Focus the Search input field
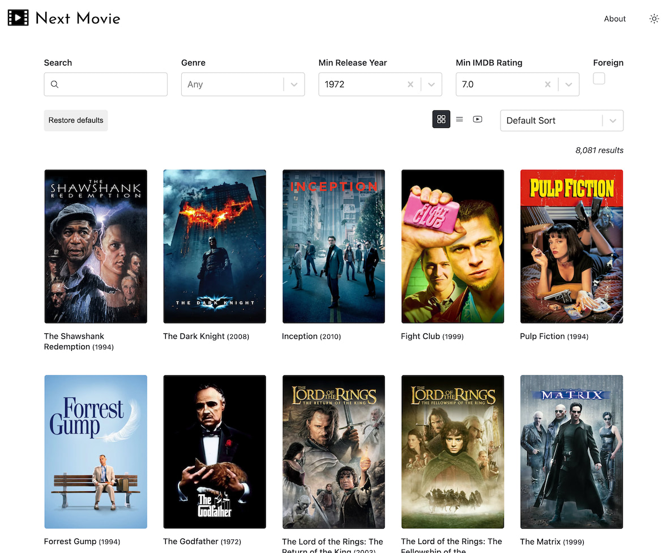This screenshot has width=667, height=553. coord(105,84)
